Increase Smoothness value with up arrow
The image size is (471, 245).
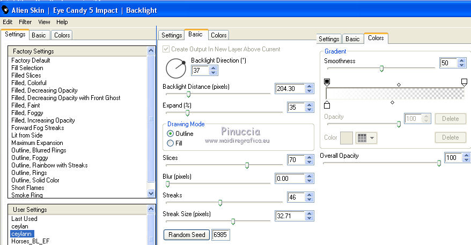[462, 60]
